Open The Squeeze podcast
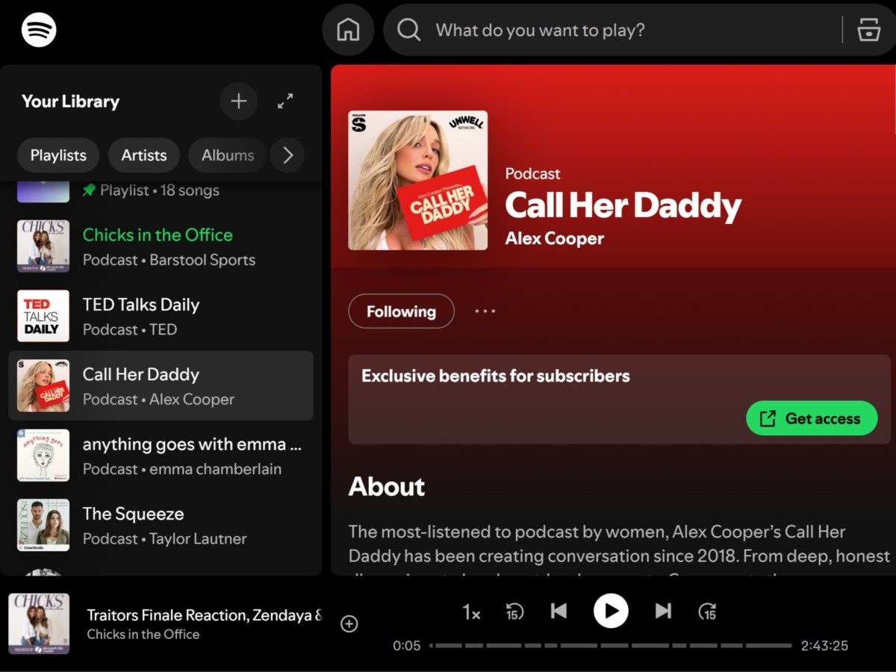The height and width of the screenshot is (672, 896). click(161, 526)
